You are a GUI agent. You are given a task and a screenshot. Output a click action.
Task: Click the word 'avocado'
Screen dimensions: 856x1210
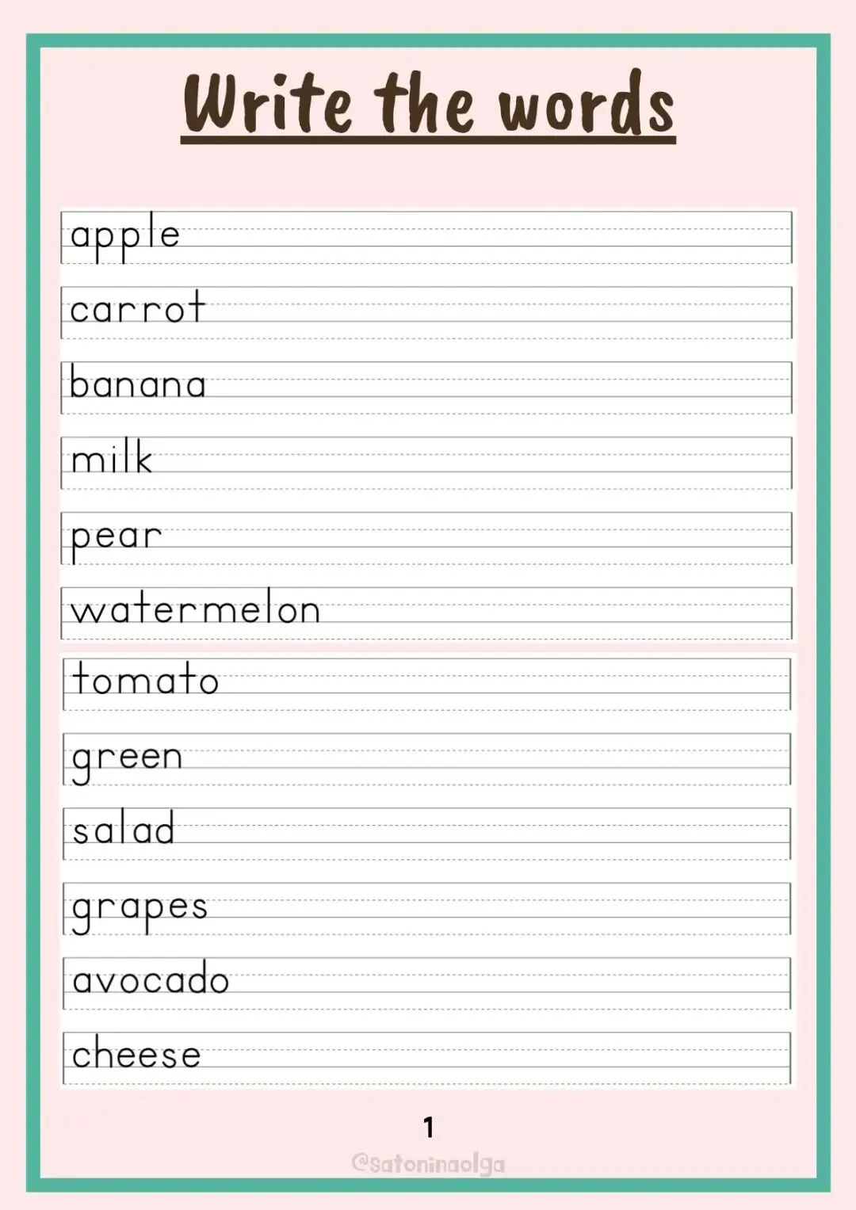[151, 978]
